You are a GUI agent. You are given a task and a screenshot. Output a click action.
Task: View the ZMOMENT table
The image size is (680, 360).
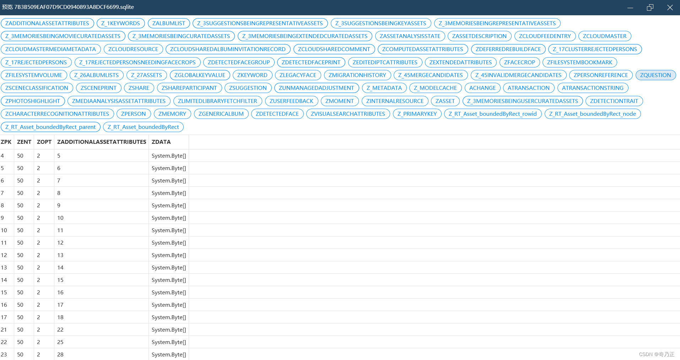point(340,101)
